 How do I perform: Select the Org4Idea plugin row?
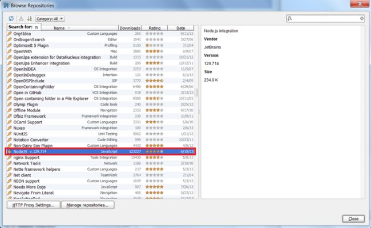coord(100,34)
